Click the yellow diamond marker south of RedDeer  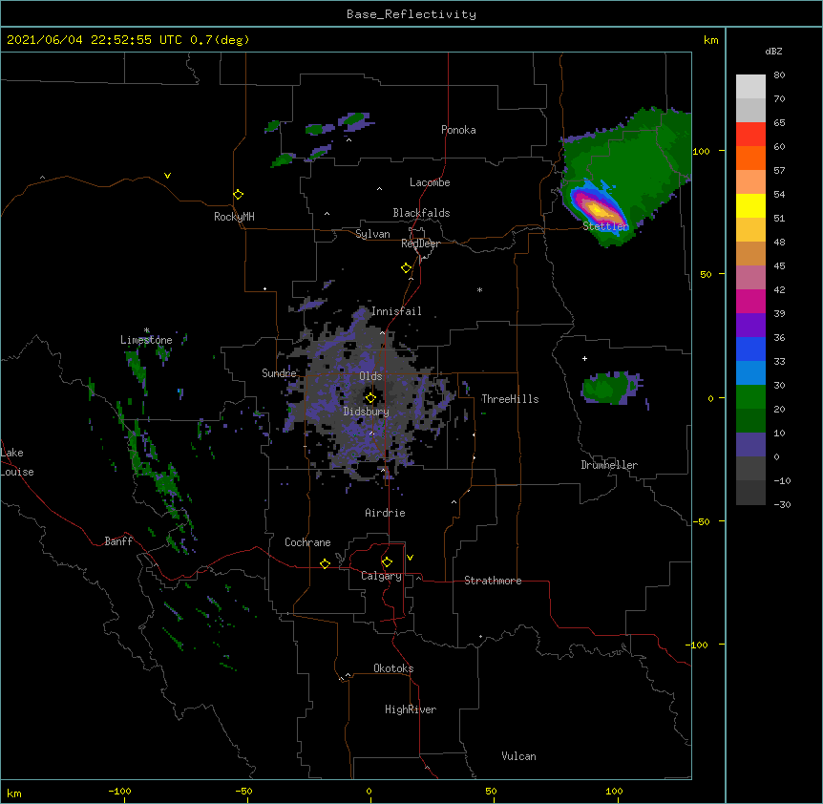point(406,268)
